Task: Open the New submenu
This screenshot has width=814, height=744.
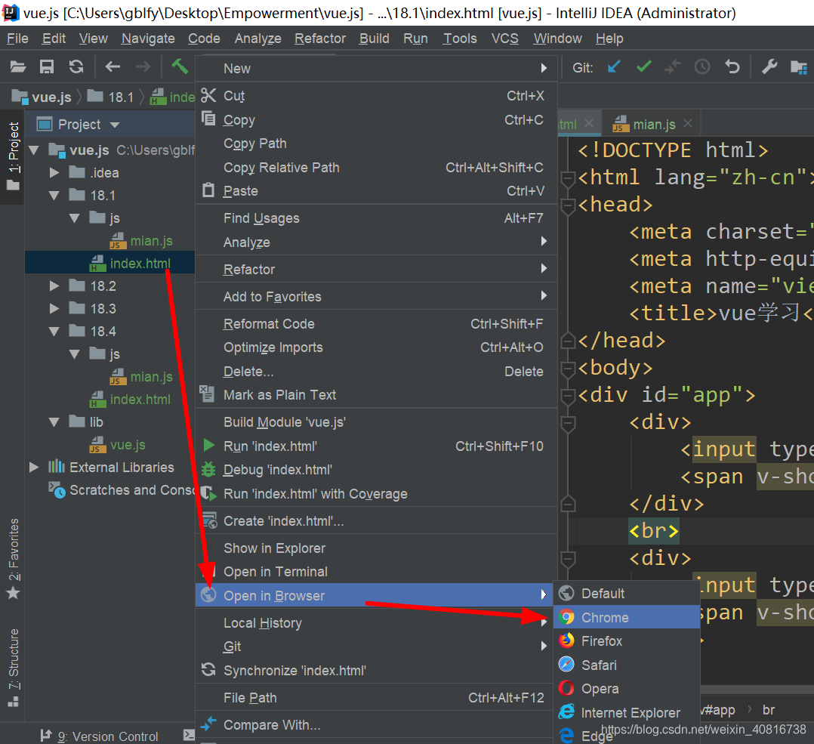Action: (376, 69)
